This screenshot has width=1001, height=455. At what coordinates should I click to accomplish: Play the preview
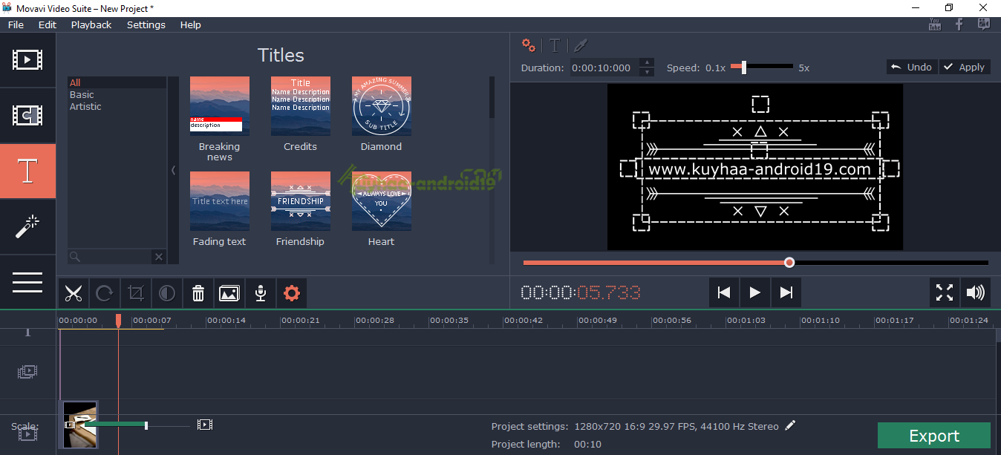[754, 292]
